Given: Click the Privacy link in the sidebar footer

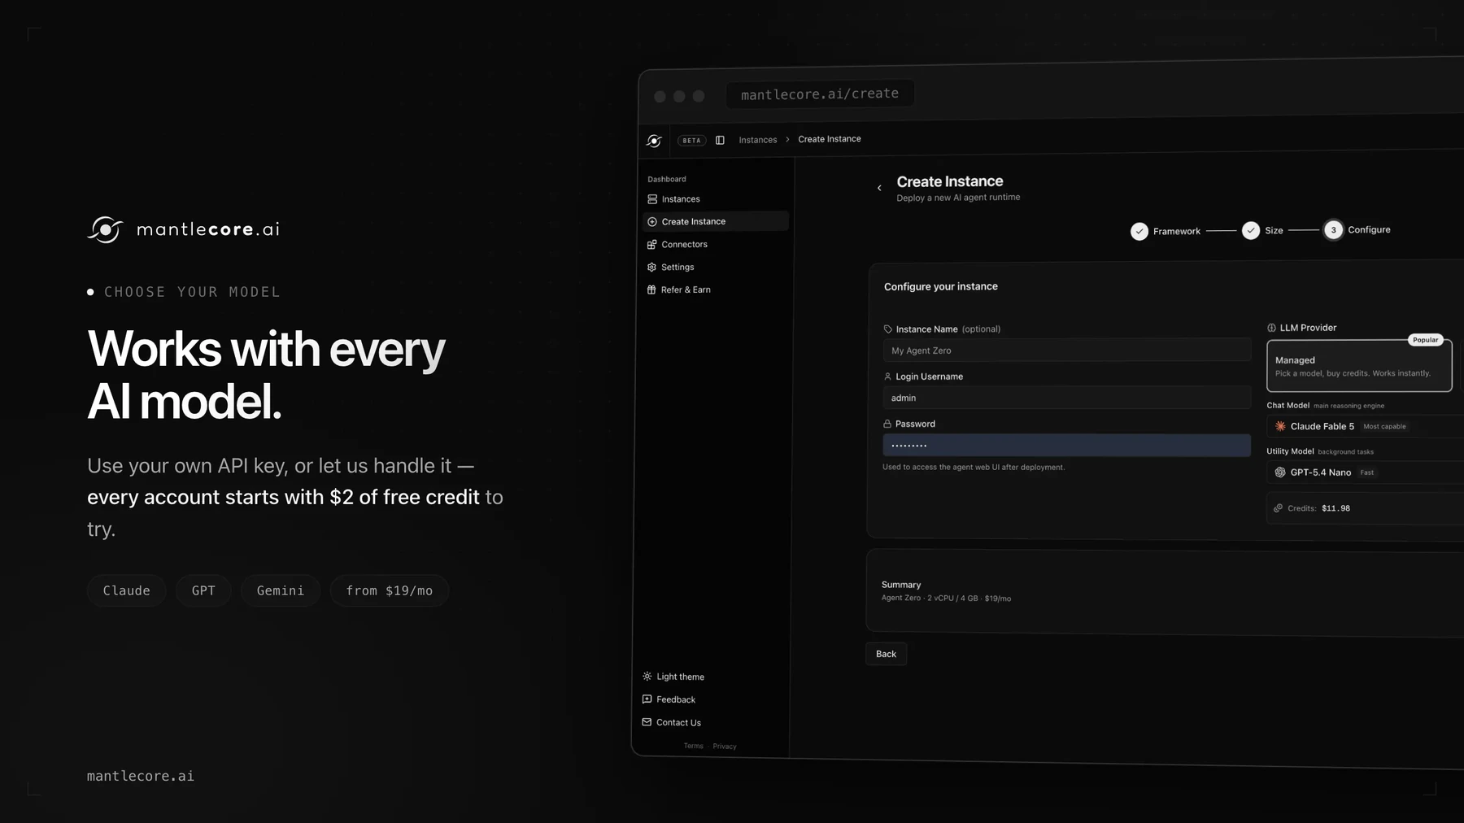Looking at the screenshot, I should click(x=725, y=747).
